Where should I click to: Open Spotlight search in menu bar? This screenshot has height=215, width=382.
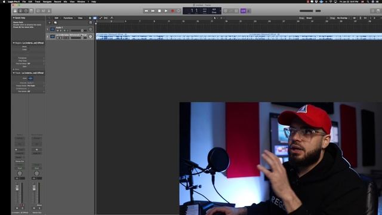(368, 1)
